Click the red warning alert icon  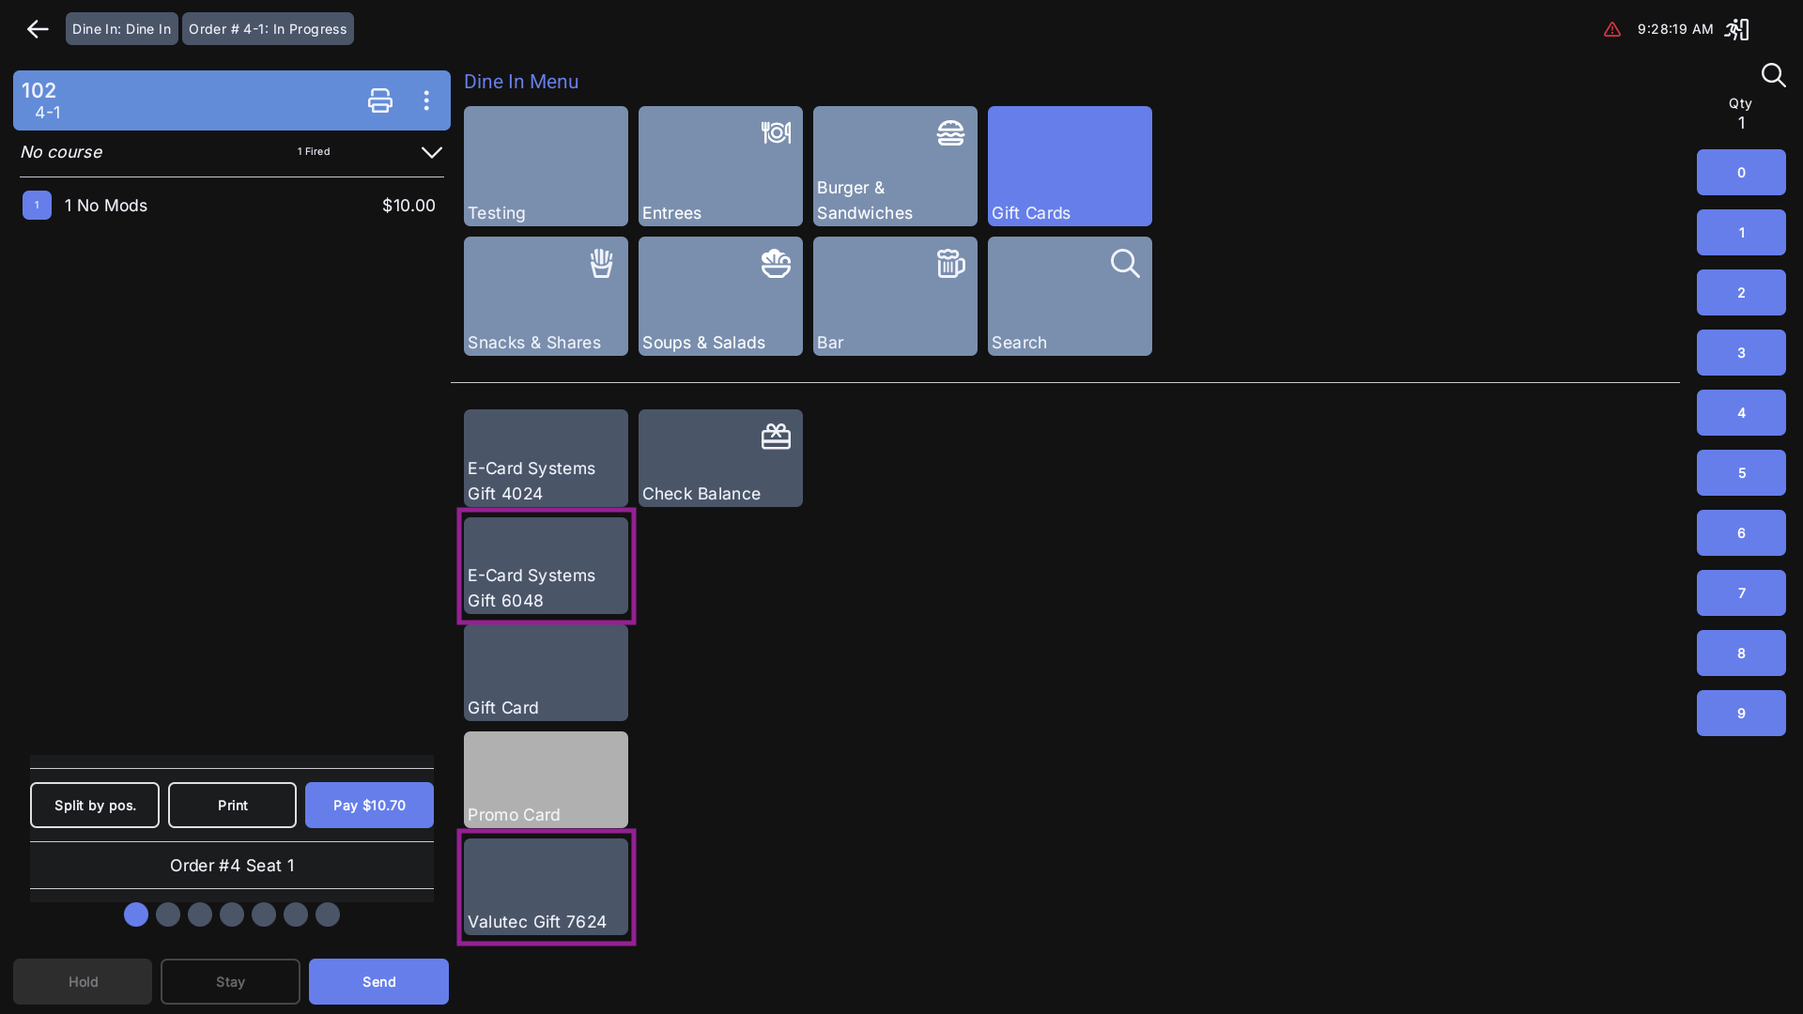[1612, 29]
